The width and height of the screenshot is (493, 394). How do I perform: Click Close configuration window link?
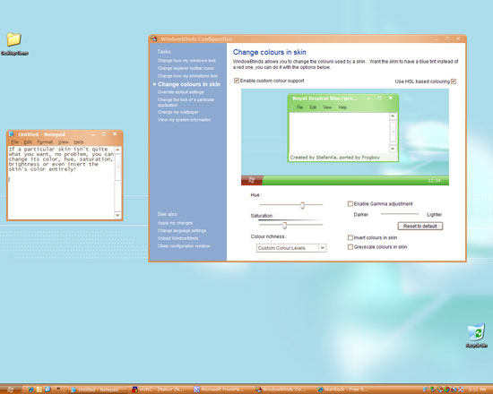184,246
